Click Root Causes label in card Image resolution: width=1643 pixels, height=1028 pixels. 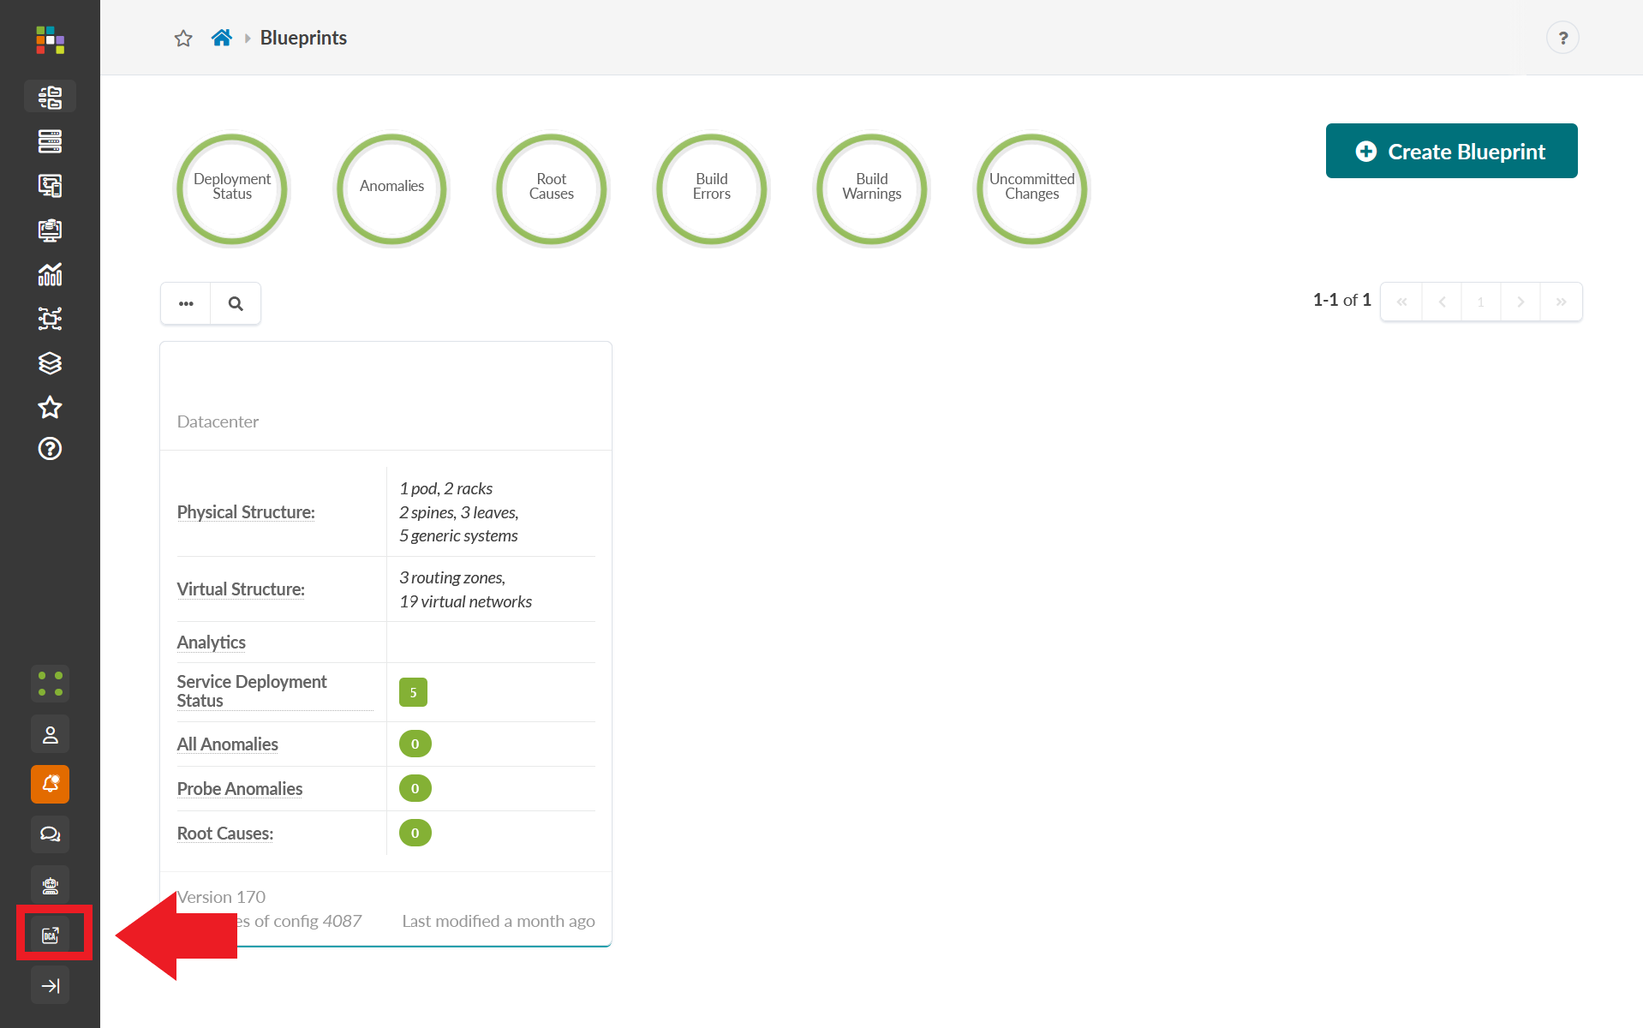point(225,834)
